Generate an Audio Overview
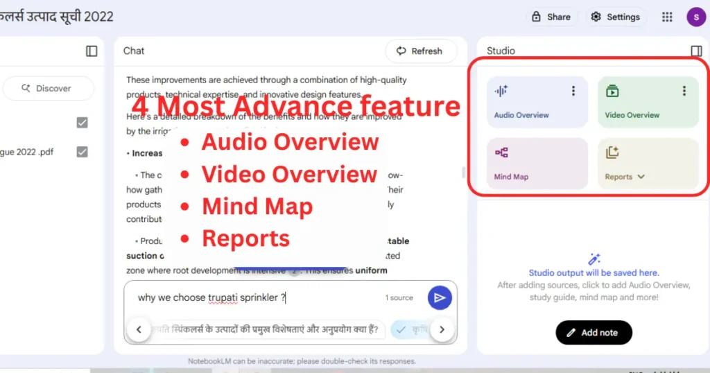The image size is (710, 373). (x=537, y=103)
